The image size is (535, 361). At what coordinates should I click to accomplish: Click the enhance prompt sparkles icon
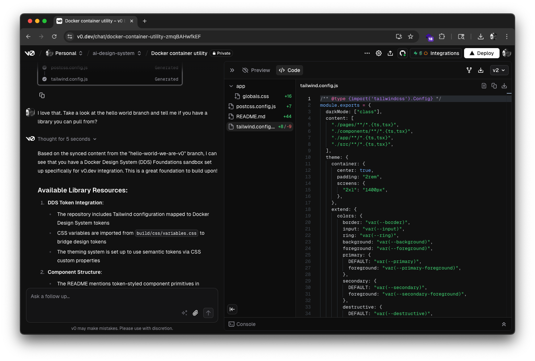click(184, 313)
